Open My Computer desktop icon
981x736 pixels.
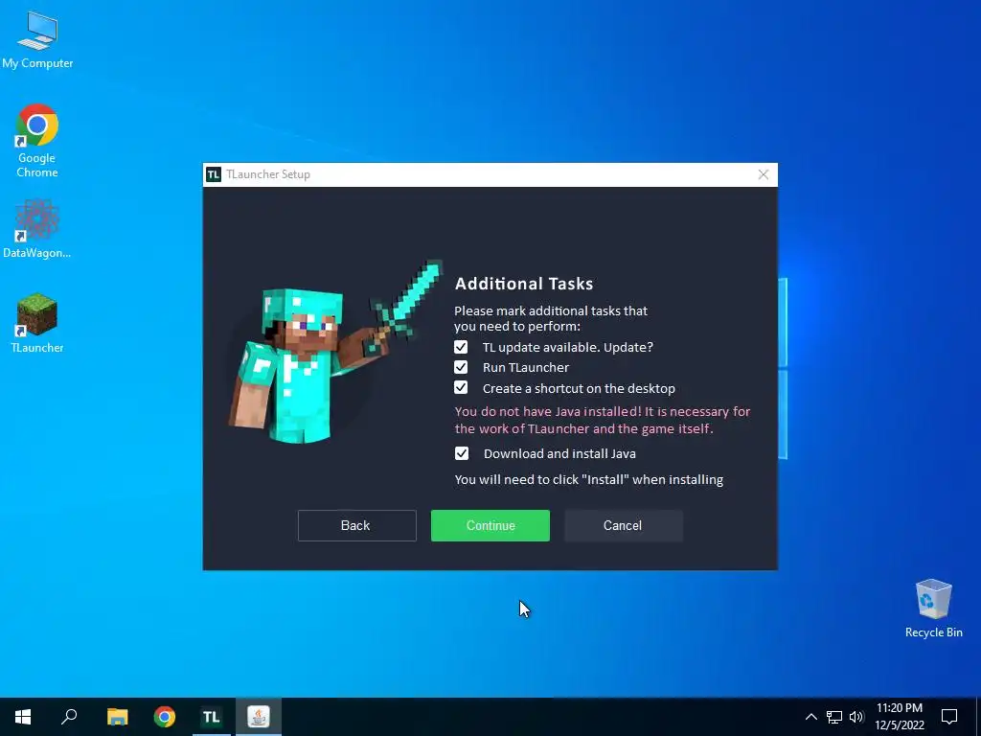37,40
